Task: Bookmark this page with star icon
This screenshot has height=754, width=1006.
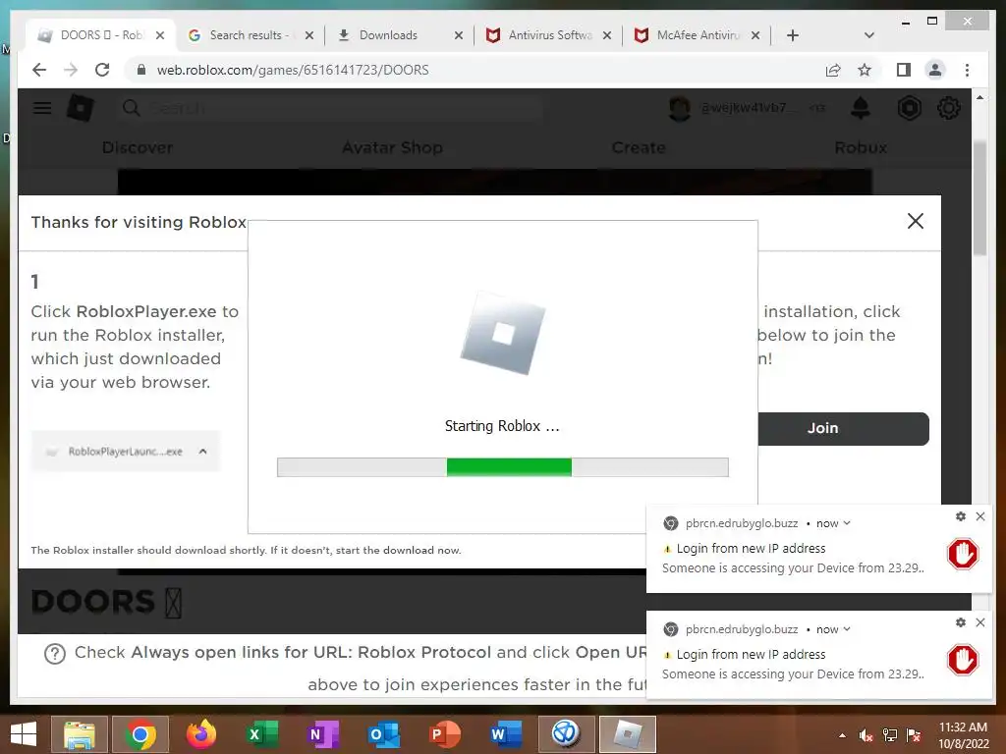Action: pos(865,70)
